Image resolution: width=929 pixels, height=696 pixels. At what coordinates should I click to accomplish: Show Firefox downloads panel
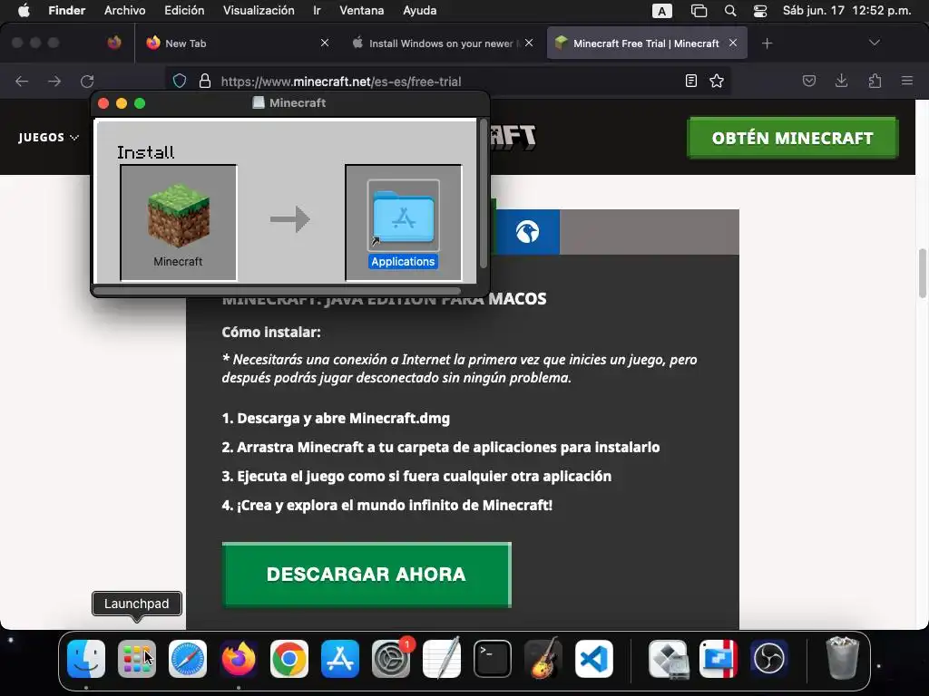point(841,81)
